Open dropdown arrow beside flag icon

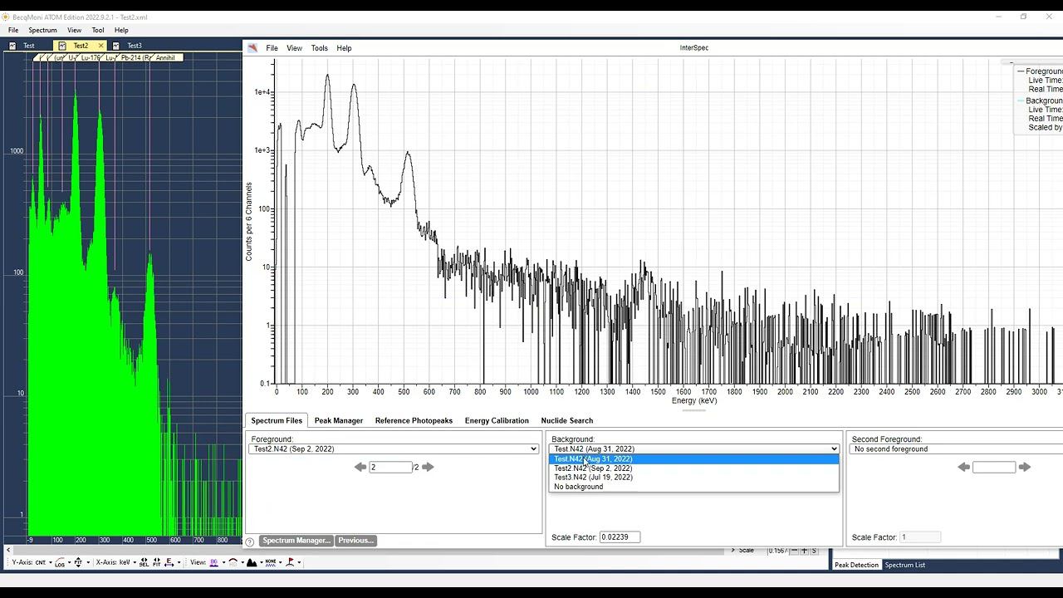(299, 562)
